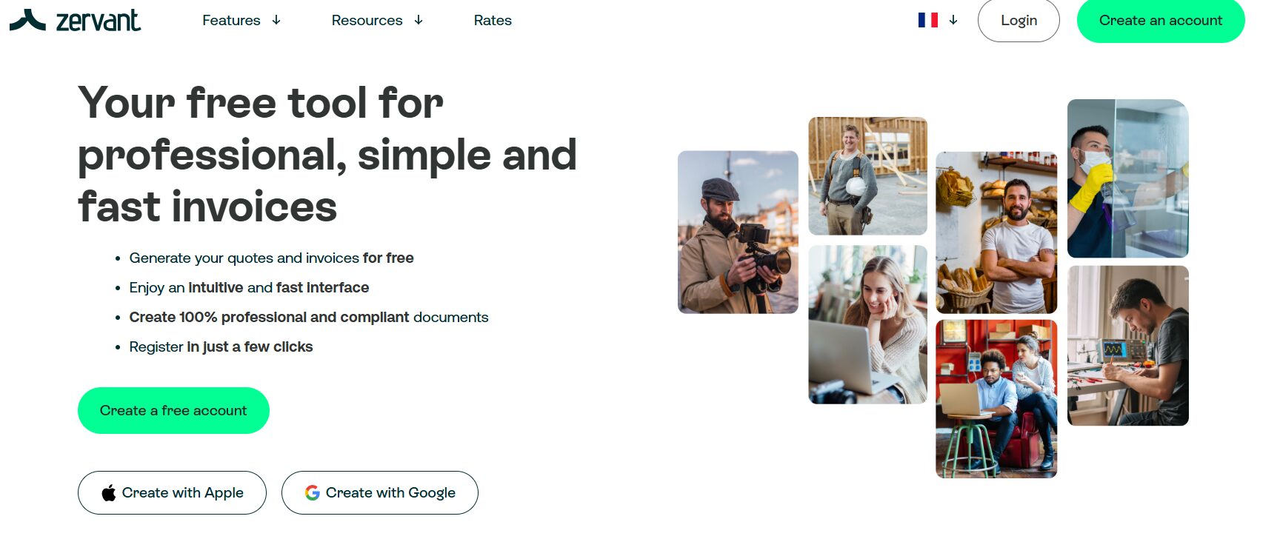Open the Resources menu
Viewport: 1280px width, 539px height.
click(x=367, y=20)
